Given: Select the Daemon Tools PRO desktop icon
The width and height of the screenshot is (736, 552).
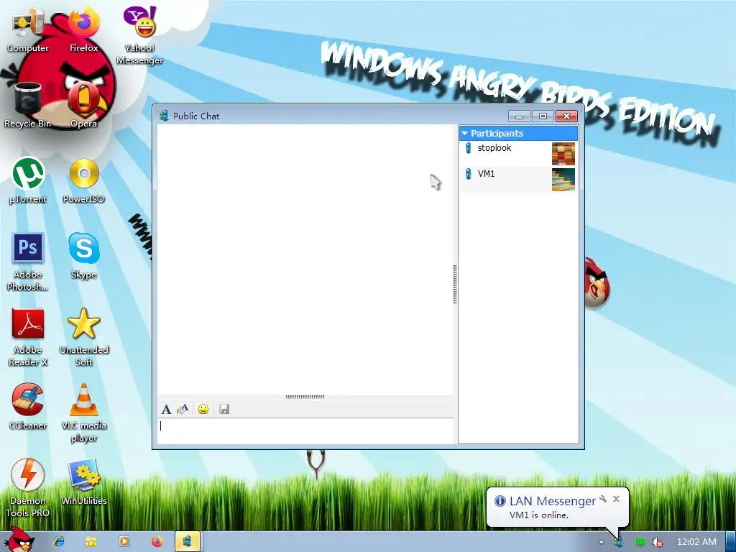Looking at the screenshot, I should click(28, 488).
